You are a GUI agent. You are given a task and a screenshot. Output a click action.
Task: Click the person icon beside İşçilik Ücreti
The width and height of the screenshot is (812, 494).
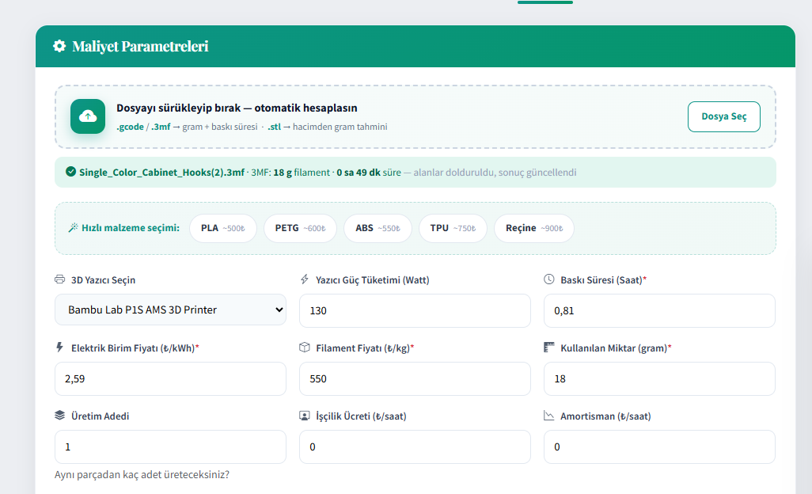tap(305, 416)
